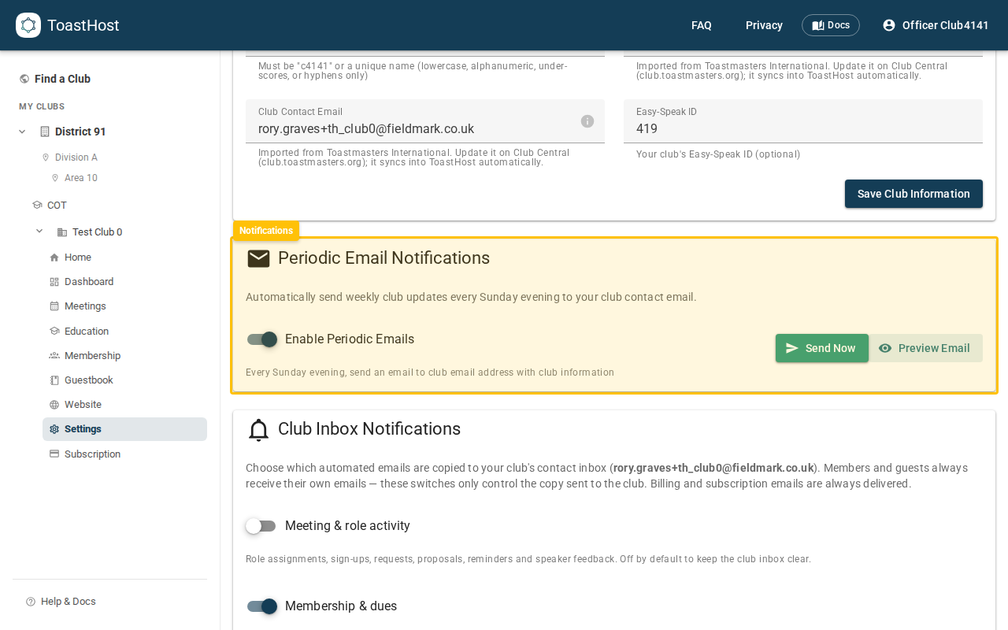Click the Club Contact Email info icon
1008x630 pixels.
(587, 121)
